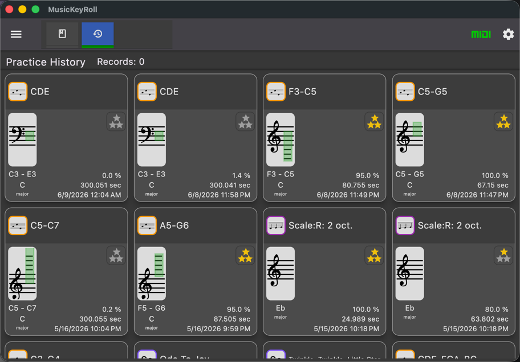Click the 'C5 - C7' range label

pyautogui.click(x=22, y=308)
